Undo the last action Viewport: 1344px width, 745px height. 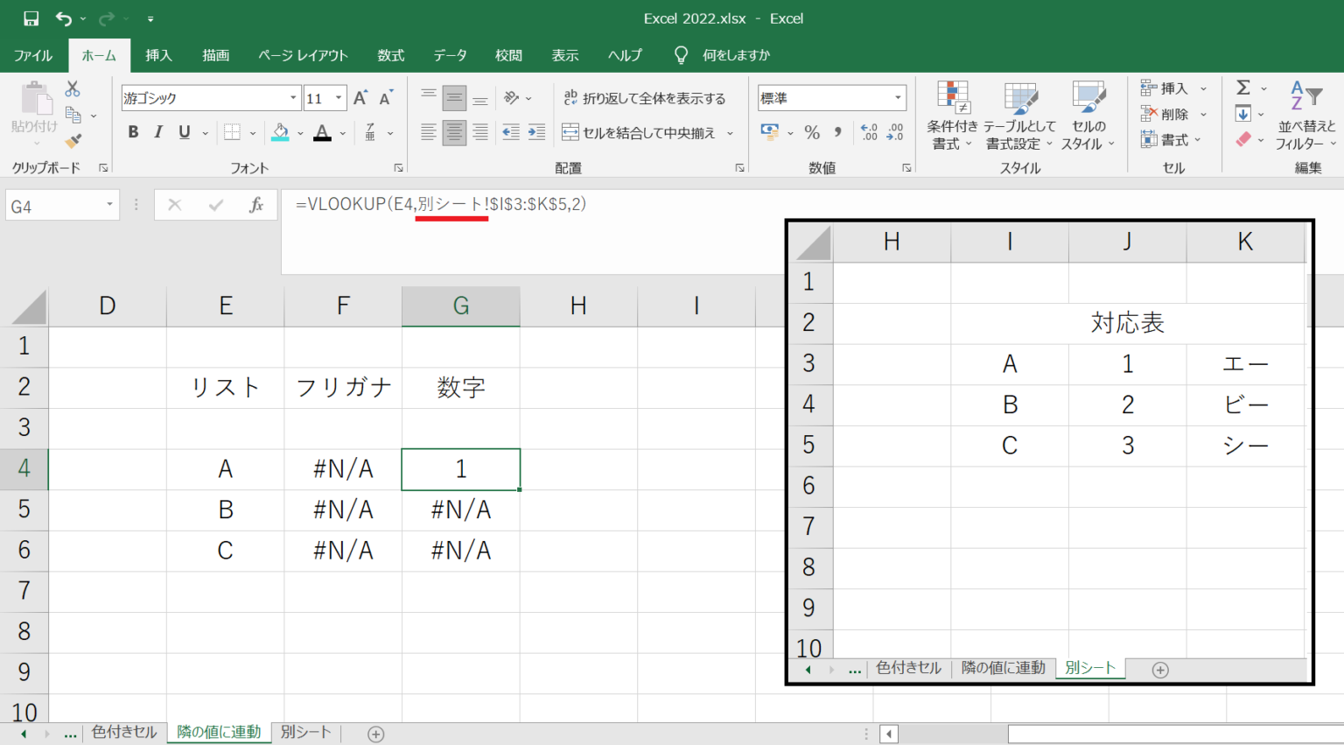click(x=64, y=18)
